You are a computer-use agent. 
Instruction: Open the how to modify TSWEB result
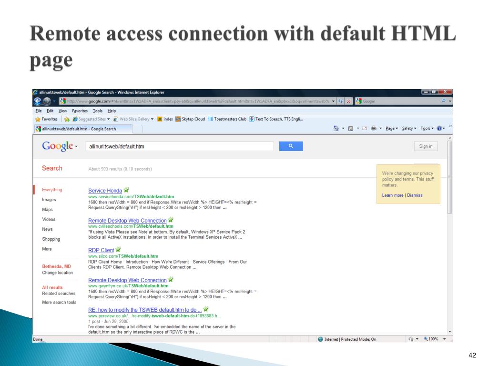145,310
